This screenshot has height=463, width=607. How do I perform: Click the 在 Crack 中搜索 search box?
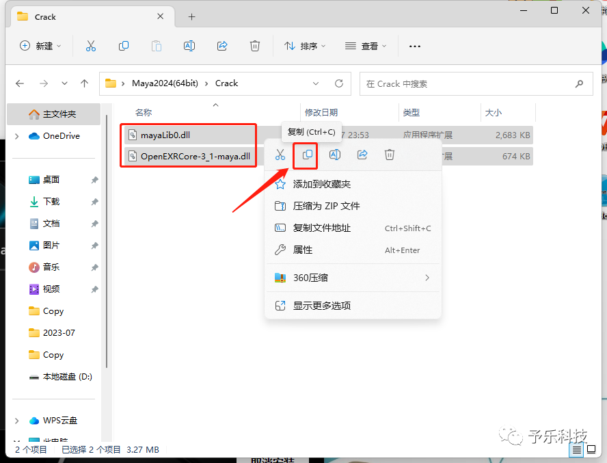pos(476,83)
